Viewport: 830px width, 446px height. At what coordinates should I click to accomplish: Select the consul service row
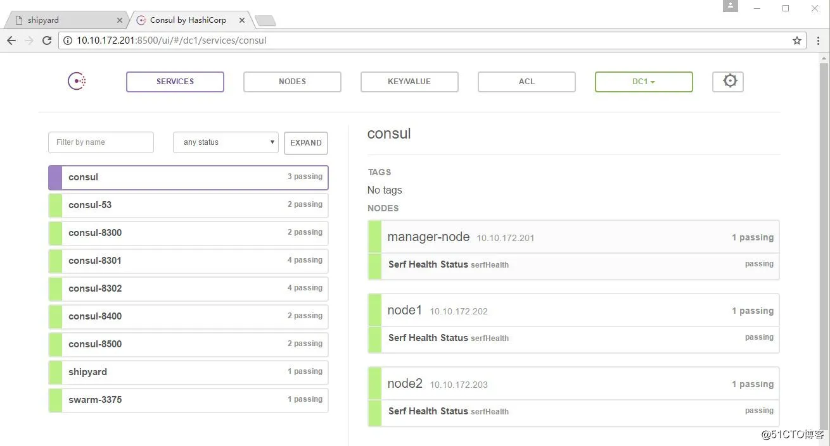[x=188, y=177]
